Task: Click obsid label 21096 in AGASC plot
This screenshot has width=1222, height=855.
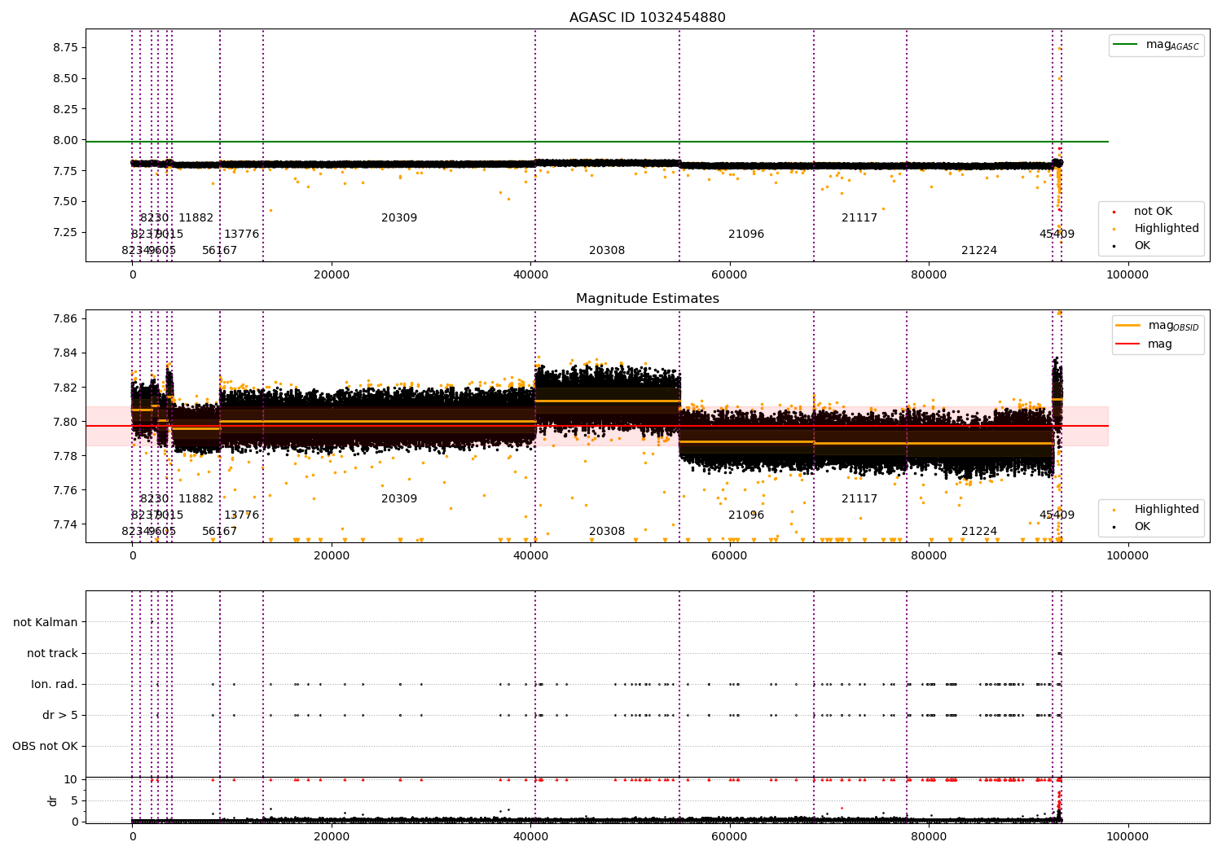Action: pyautogui.click(x=746, y=235)
